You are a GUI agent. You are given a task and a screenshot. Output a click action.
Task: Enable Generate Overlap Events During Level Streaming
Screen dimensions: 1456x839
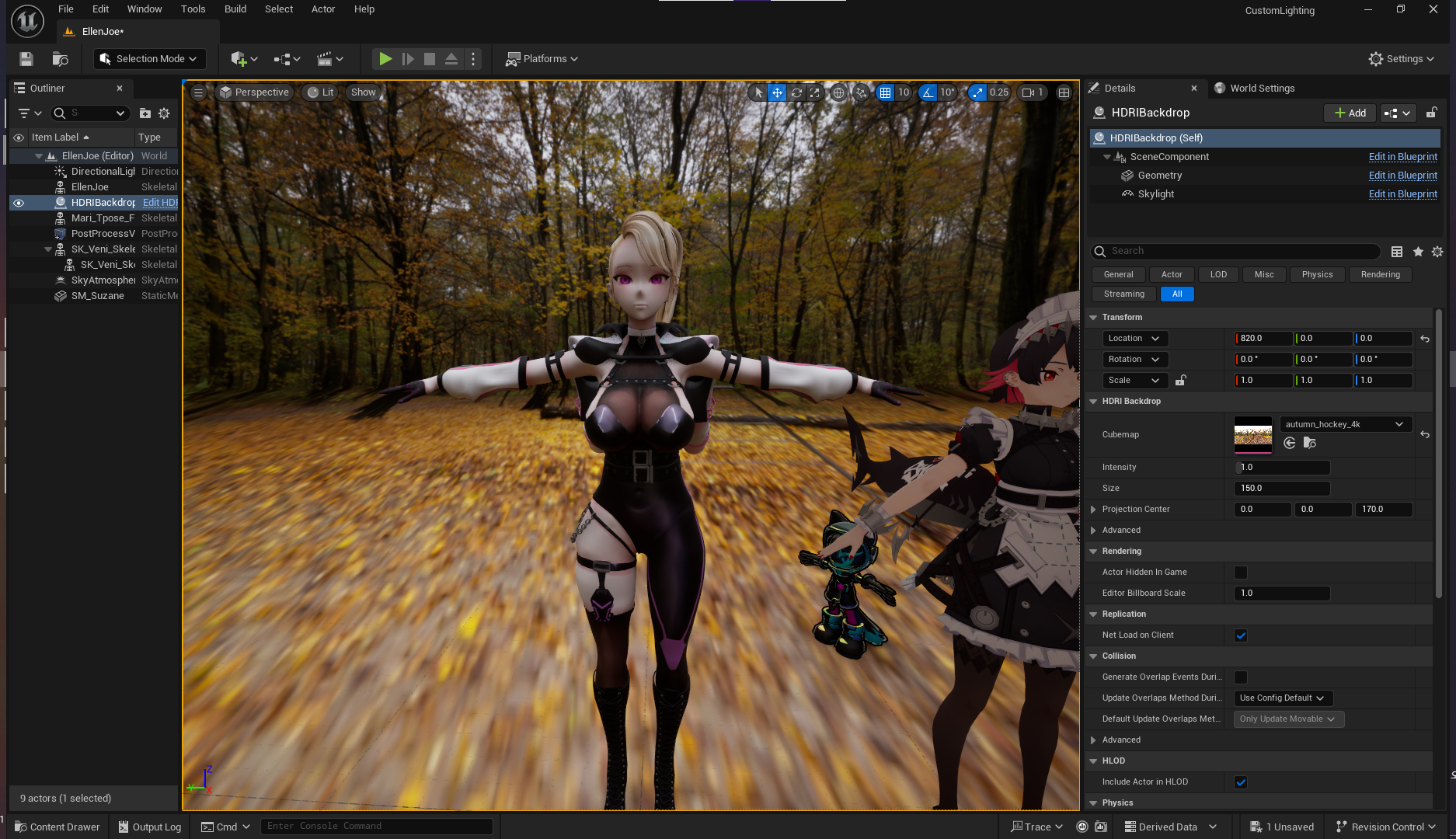[1241, 677]
